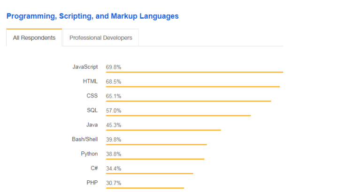Click the HTML language label

click(90, 81)
